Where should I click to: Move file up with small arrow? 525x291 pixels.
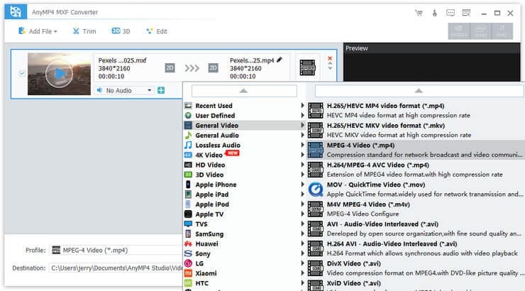tap(330, 63)
